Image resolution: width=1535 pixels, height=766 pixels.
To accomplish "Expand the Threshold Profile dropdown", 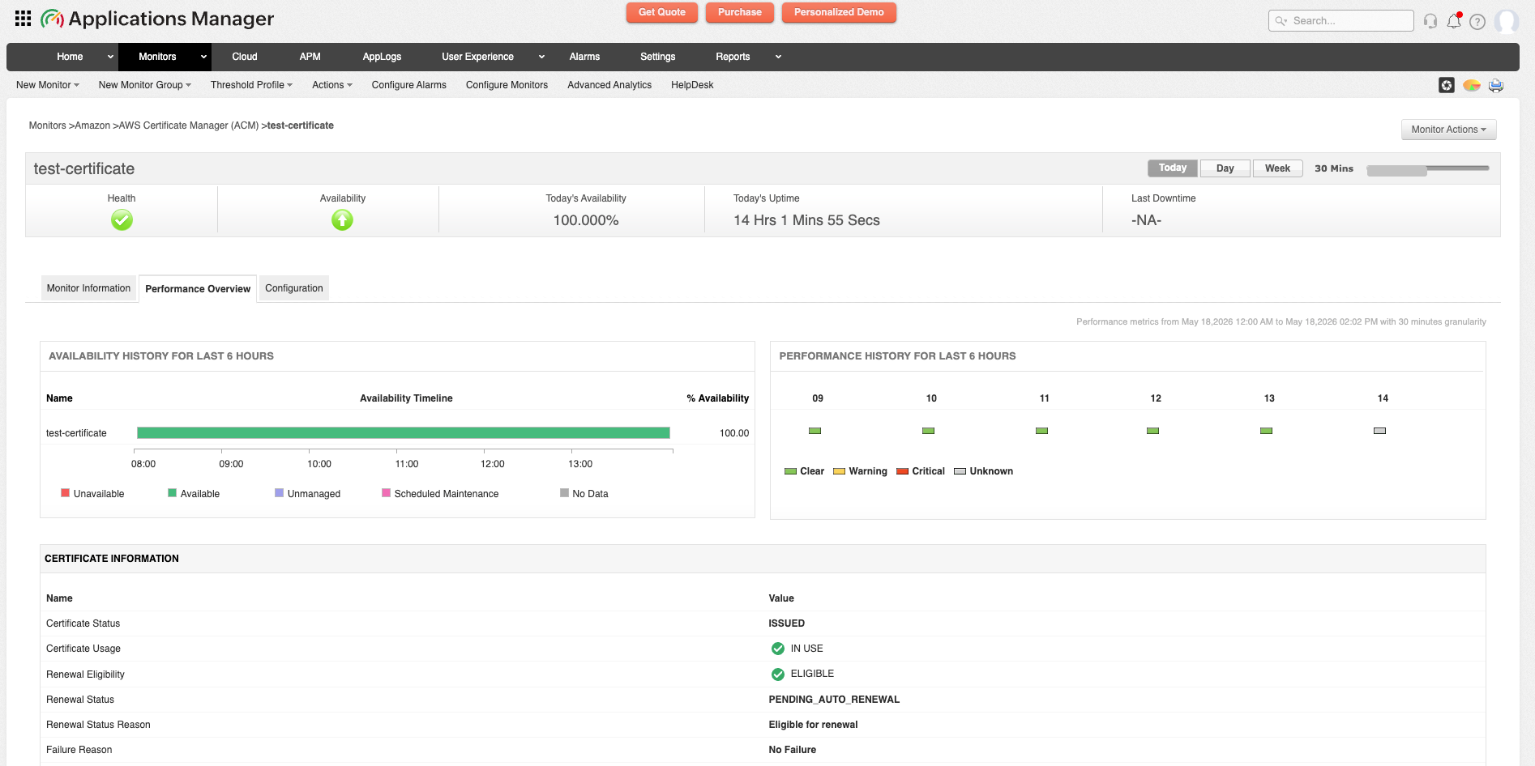I will (x=251, y=85).
